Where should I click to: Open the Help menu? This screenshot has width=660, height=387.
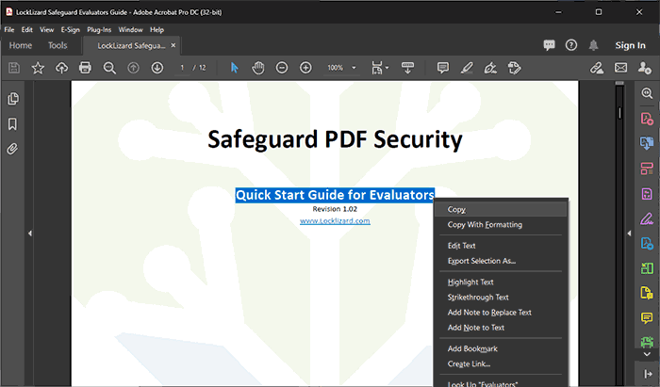click(x=157, y=30)
